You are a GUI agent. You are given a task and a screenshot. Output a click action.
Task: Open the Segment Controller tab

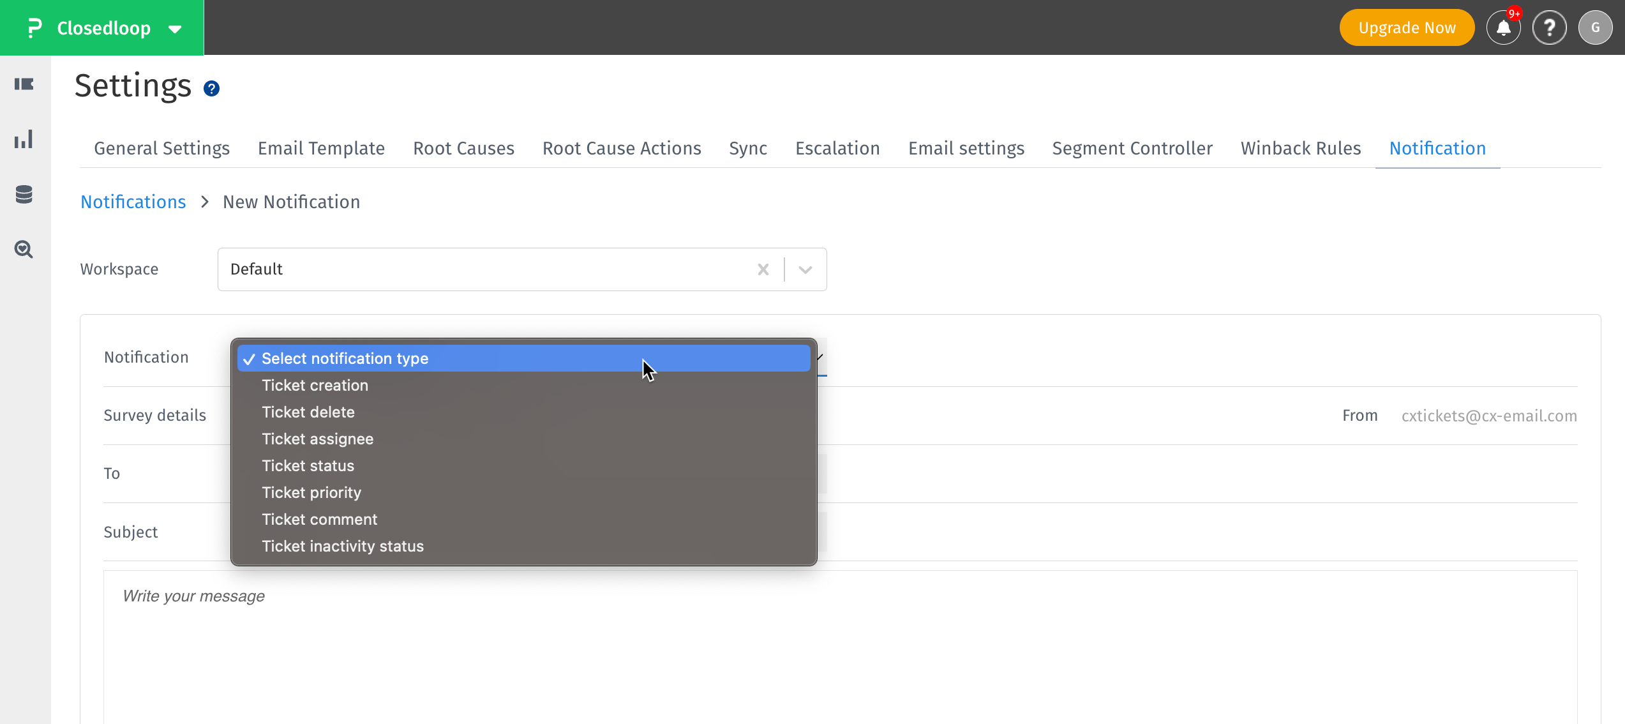pyautogui.click(x=1132, y=147)
